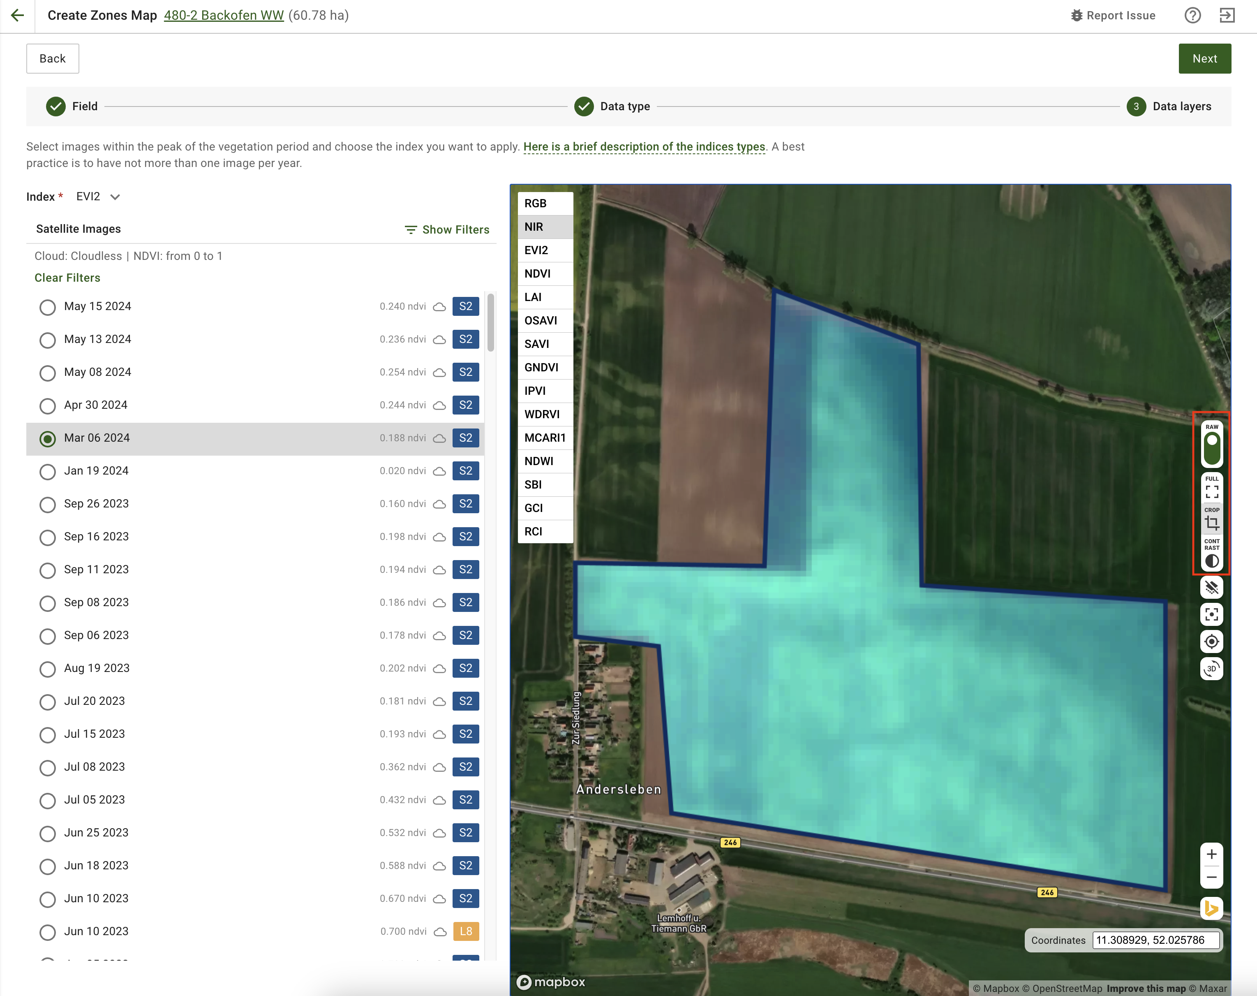Select the May 15 2024 image
This screenshot has width=1257, height=996.
click(48, 307)
